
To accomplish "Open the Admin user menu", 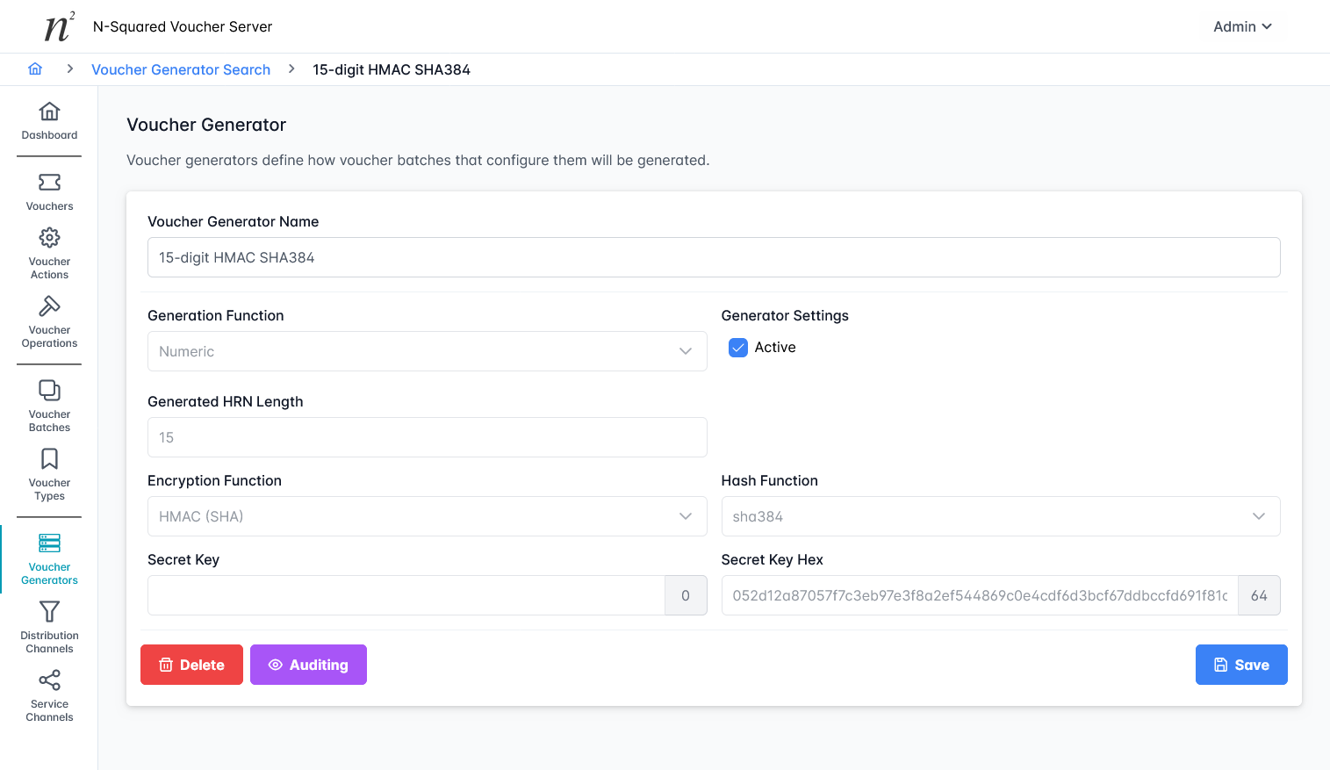I will [1242, 27].
